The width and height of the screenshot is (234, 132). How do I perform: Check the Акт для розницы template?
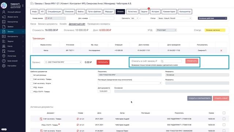31,75
